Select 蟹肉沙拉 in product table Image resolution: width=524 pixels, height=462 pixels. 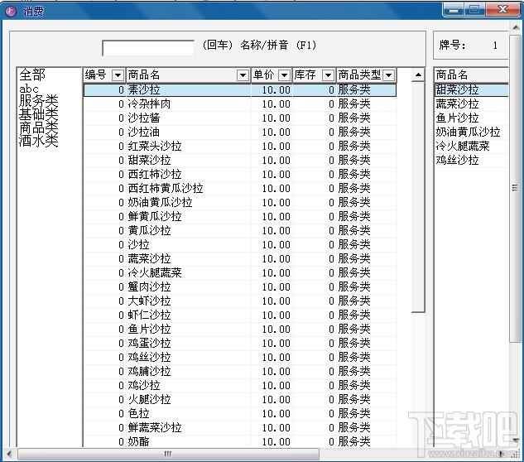[239, 286]
